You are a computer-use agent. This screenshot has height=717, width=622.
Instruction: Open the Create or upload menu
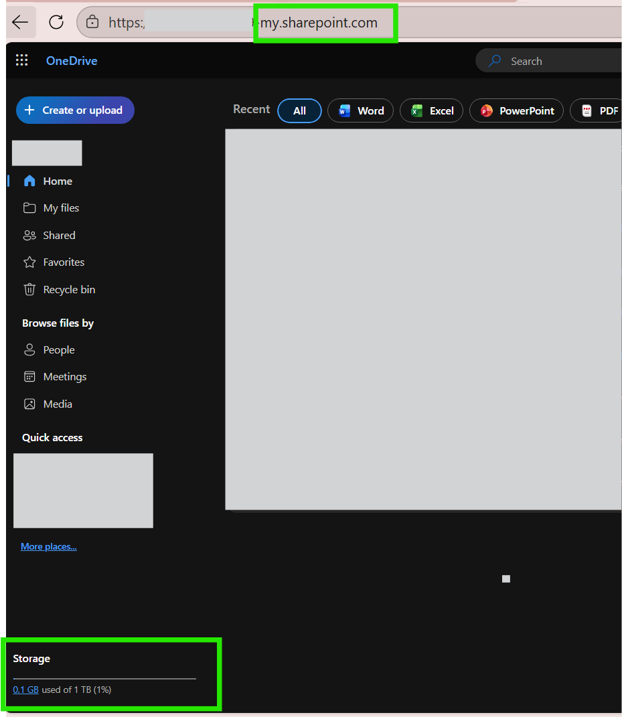[75, 110]
